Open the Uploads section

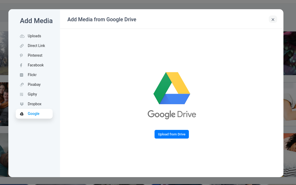click(x=34, y=36)
